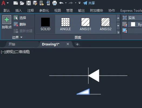
Task: Open an existing drawing folder icon
Action: 22,3
